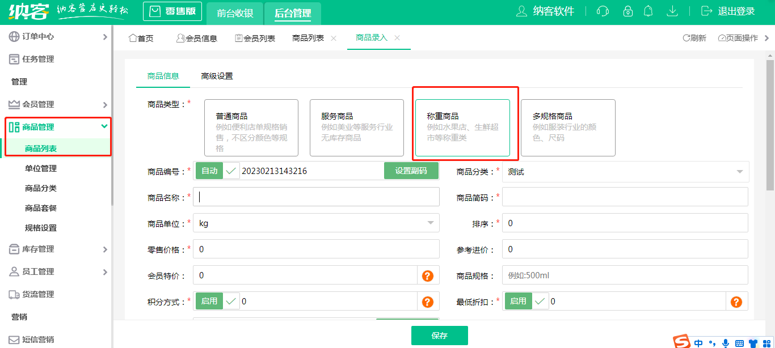
Task: Click the lock screen icon
Action: 627,11
